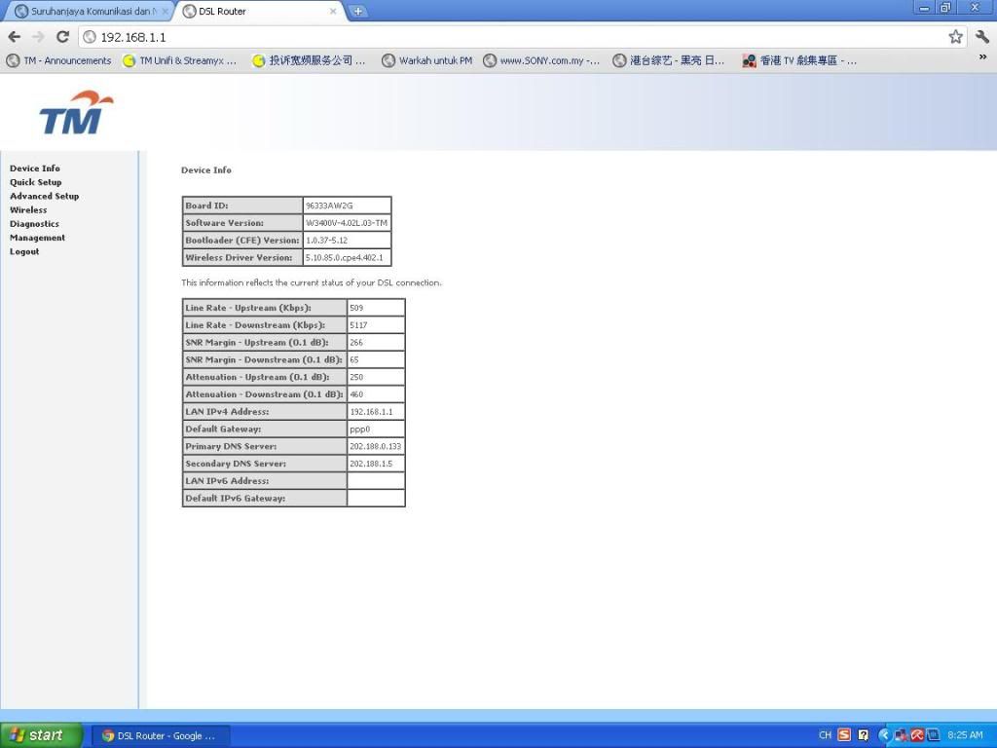Open Quick Setup in sidebar
This screenshot has height=748, width=997.
click(36, 182)
